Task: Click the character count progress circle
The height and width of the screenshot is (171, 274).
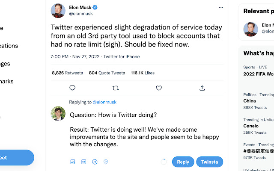Action: click(164, 162)
